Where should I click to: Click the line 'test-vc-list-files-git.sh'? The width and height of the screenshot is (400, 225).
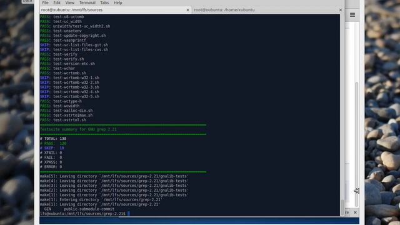click(x=74, y=45)
